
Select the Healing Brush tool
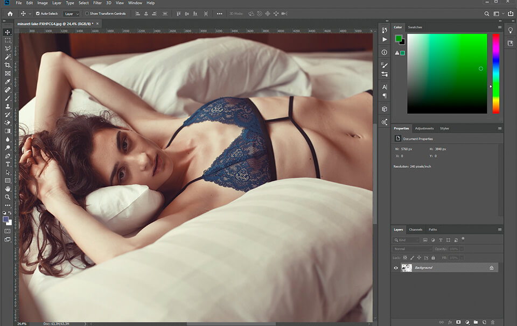click(8, 89)
